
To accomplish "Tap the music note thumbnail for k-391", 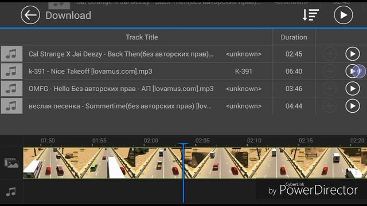I will tap(11, 71).
